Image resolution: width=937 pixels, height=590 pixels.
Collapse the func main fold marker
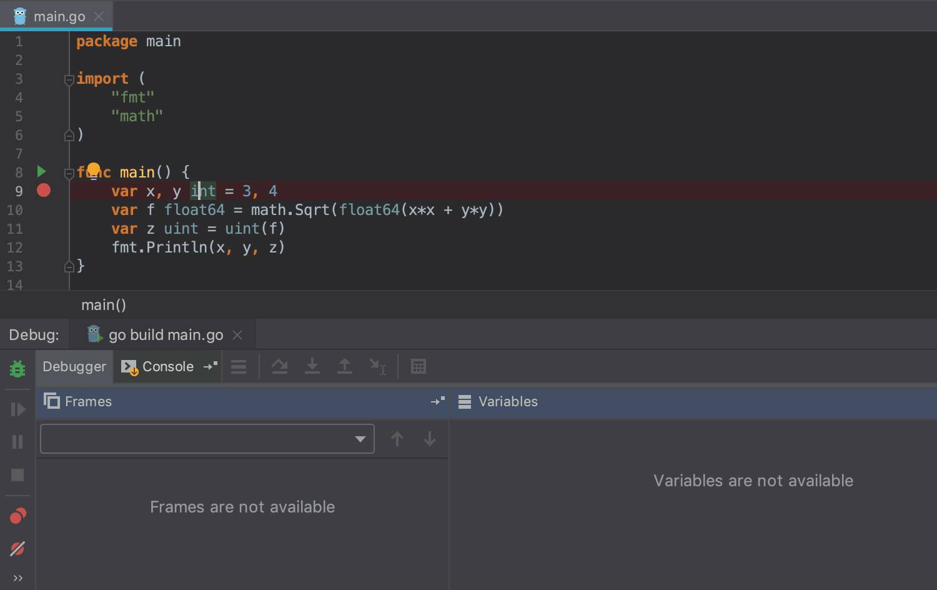[x=69, y=173]
